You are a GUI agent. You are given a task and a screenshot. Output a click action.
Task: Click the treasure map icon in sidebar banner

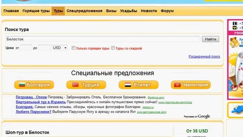[234, 42]
